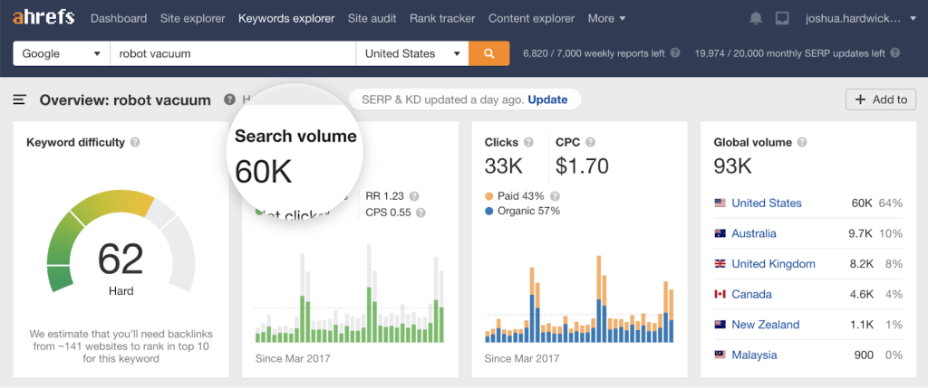Click the monitor icon in header
The image size is (928, 388).
tap(783, 18)
